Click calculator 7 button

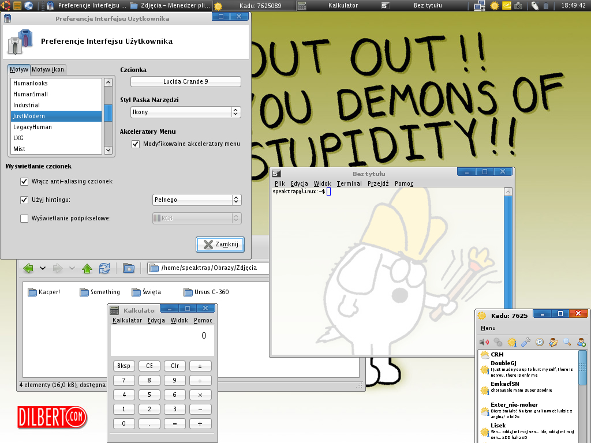click(x=124, y=381)
